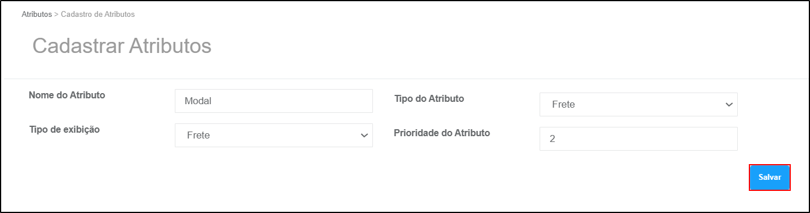Click the Nome do Atributo label
Image resolution: width=810 pixels, height=213 pixels.
(x=67, y=95)
